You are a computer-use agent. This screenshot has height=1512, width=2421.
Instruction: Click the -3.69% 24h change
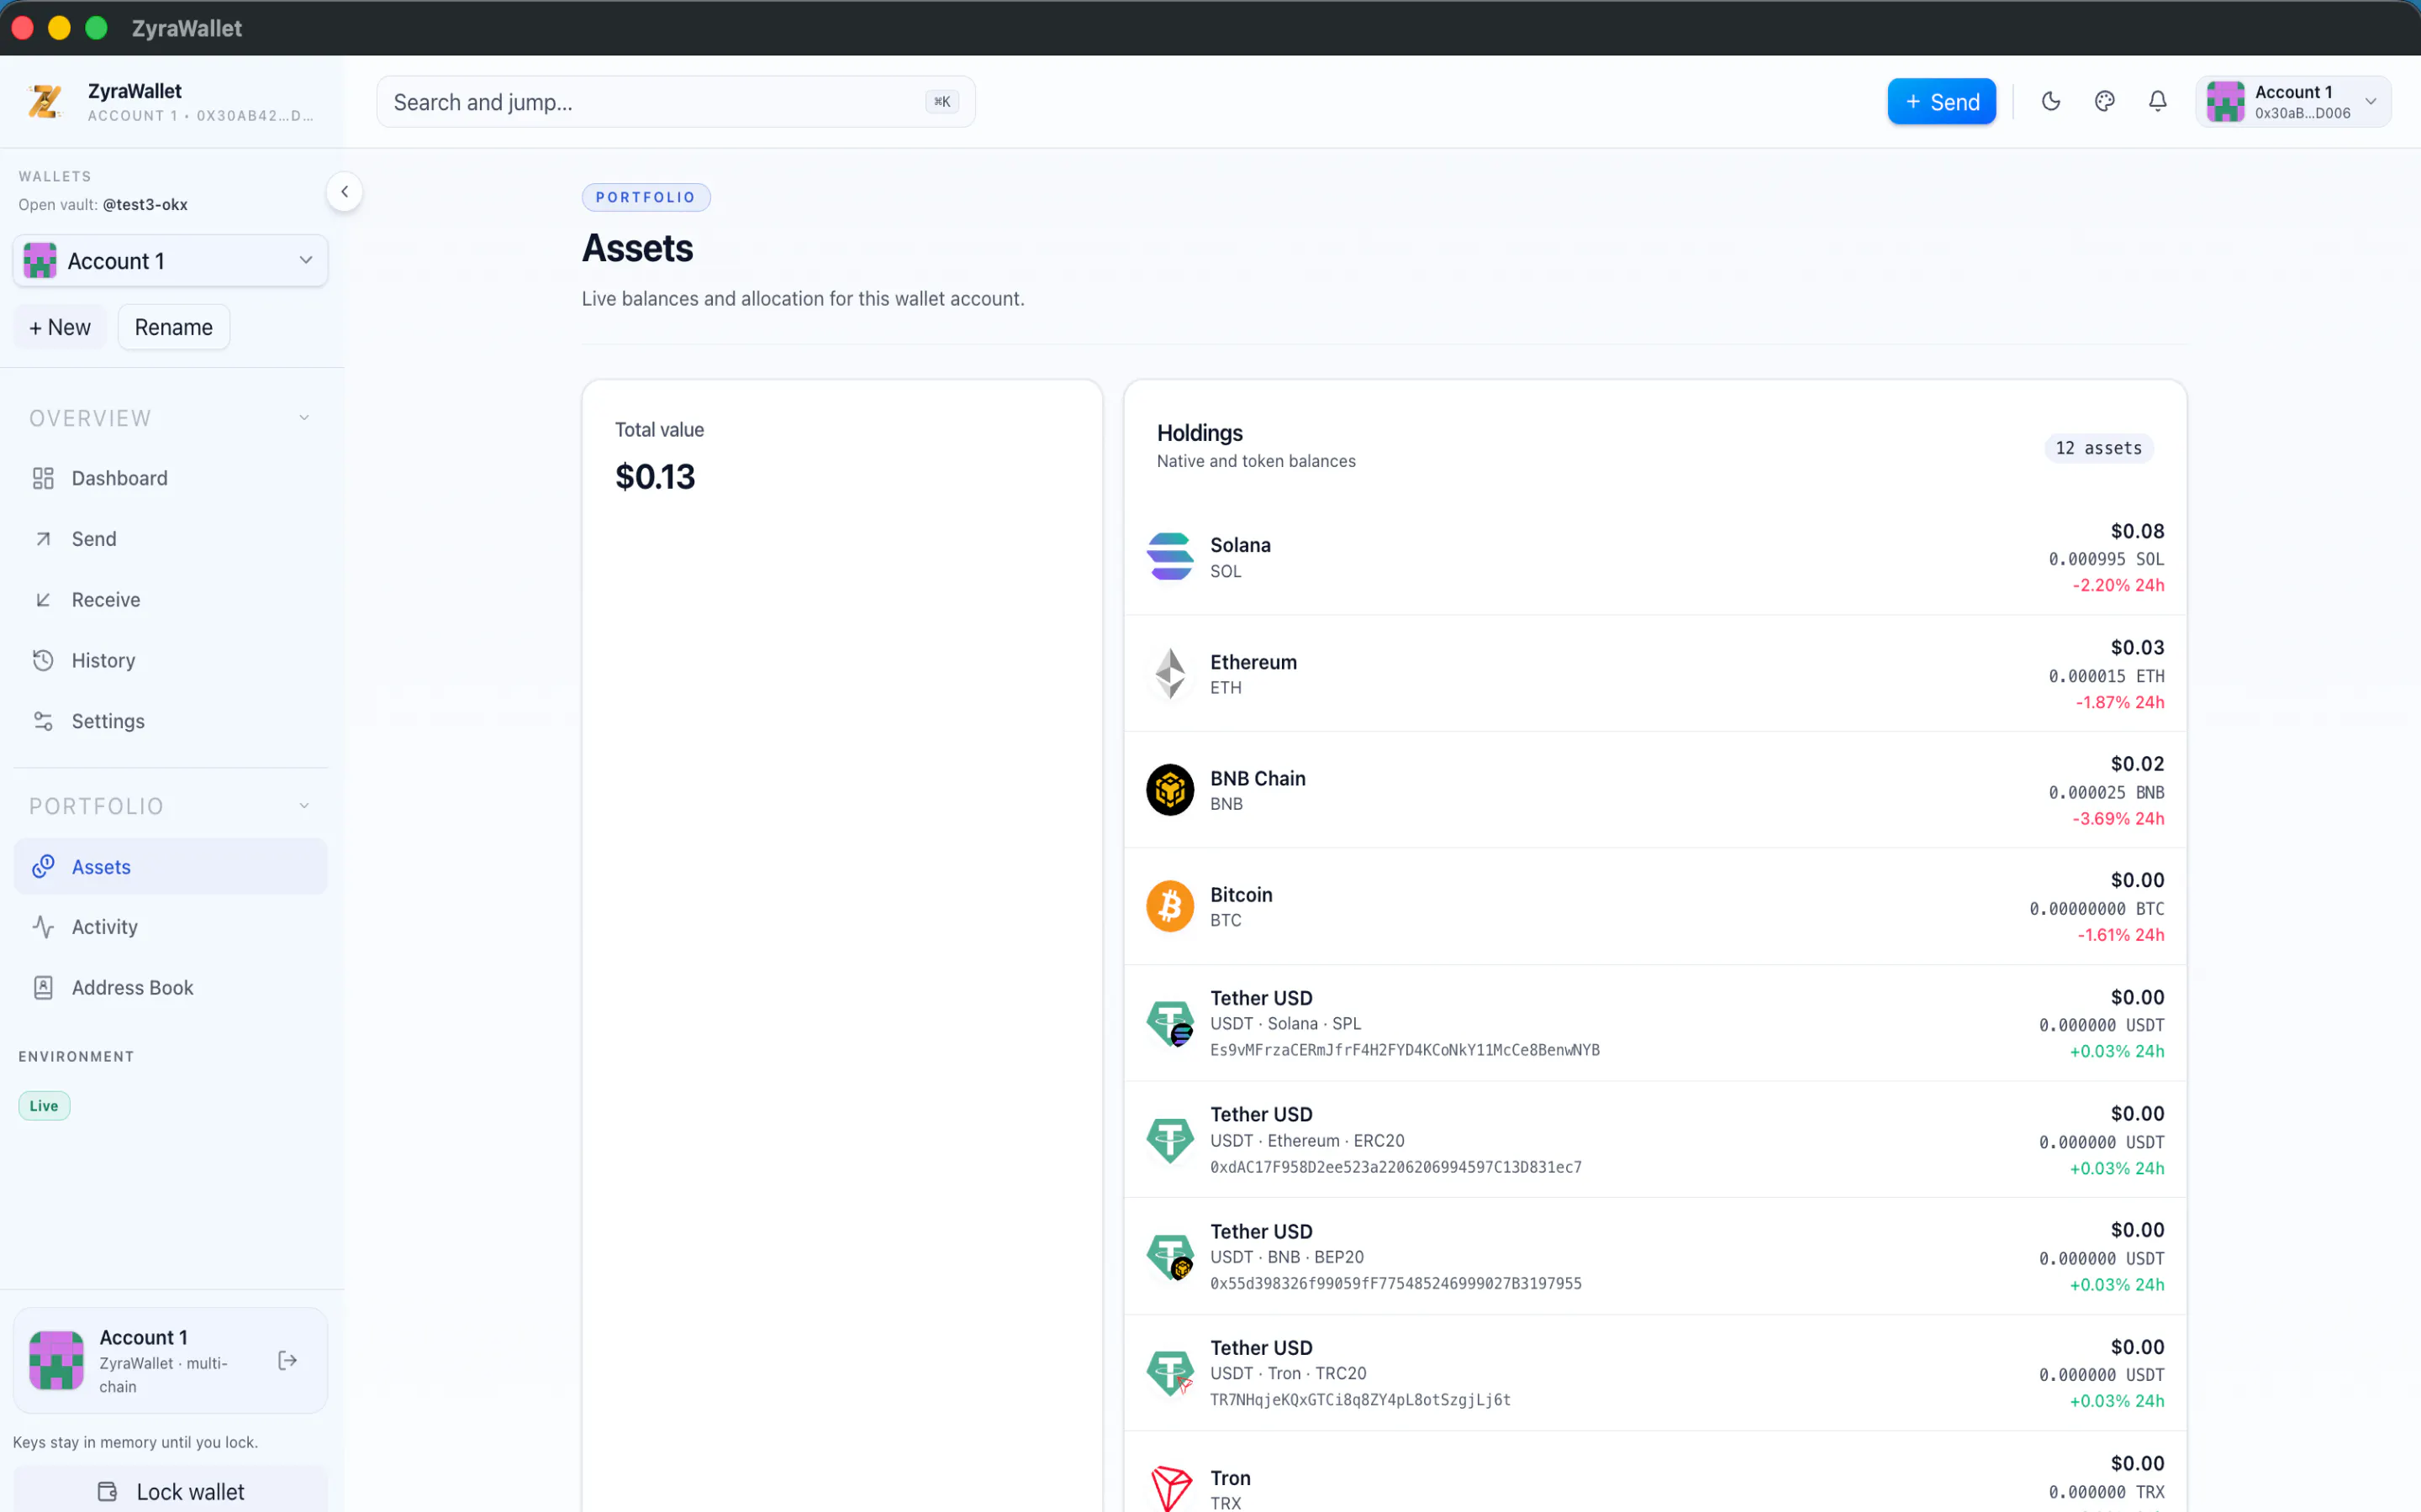(x=2118, y=818)
